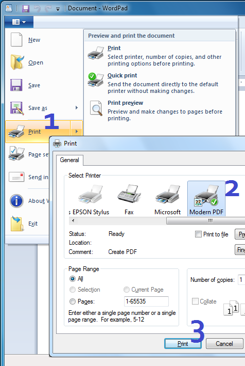Click the Print button in dialog
This screenshot has height=366, width=245.
tap(183, 344)
